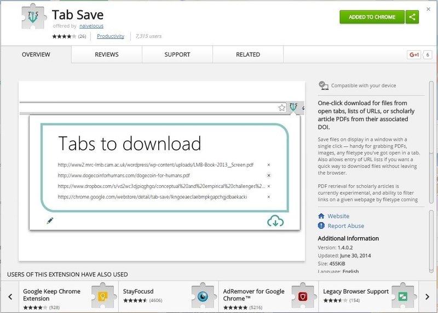Click the 7,315 users text
Screen dimensions: 438x313
148,36
